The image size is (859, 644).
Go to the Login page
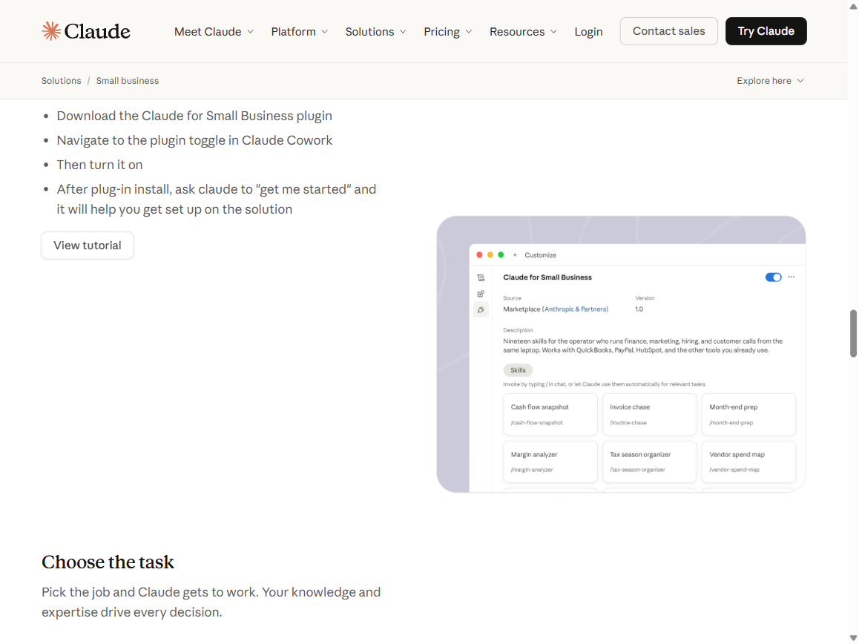[588, 32]
